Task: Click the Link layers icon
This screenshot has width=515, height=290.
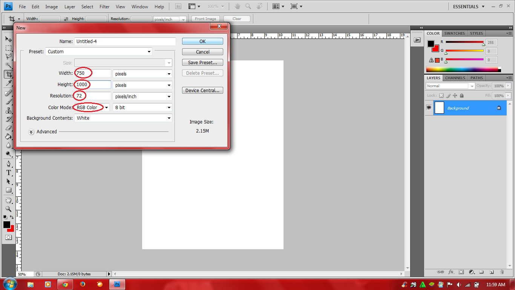Action: (x=440, y=272)
